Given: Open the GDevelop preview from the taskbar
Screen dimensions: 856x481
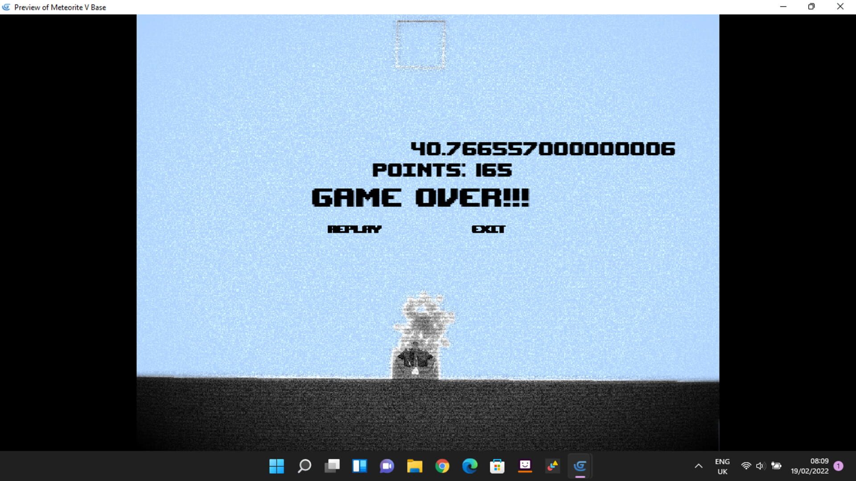Looking at the screenshot, I should [x=580, y=466].
